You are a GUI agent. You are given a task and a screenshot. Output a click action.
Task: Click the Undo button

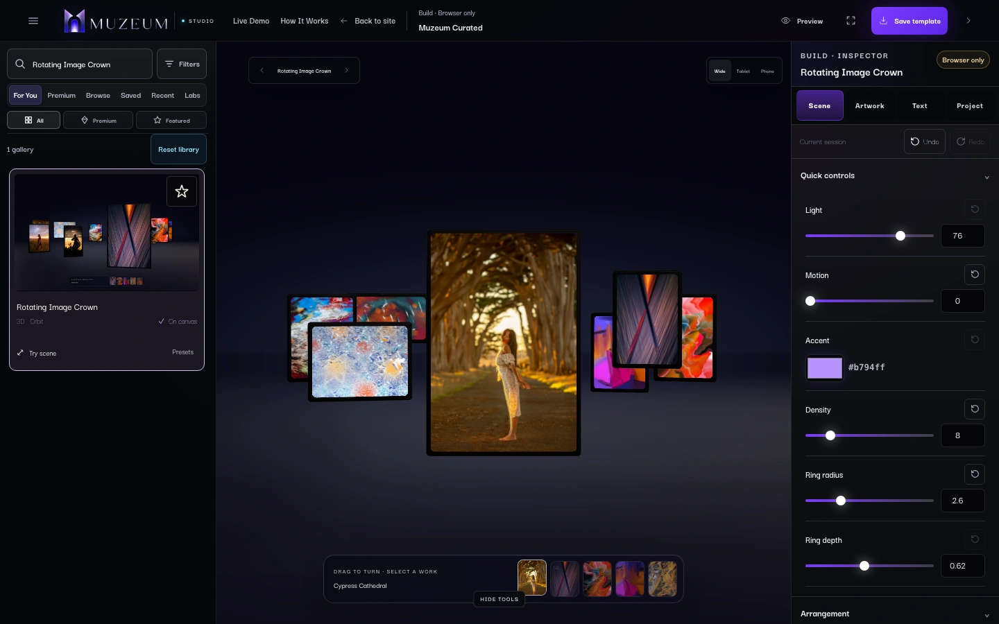click(925, 141)
